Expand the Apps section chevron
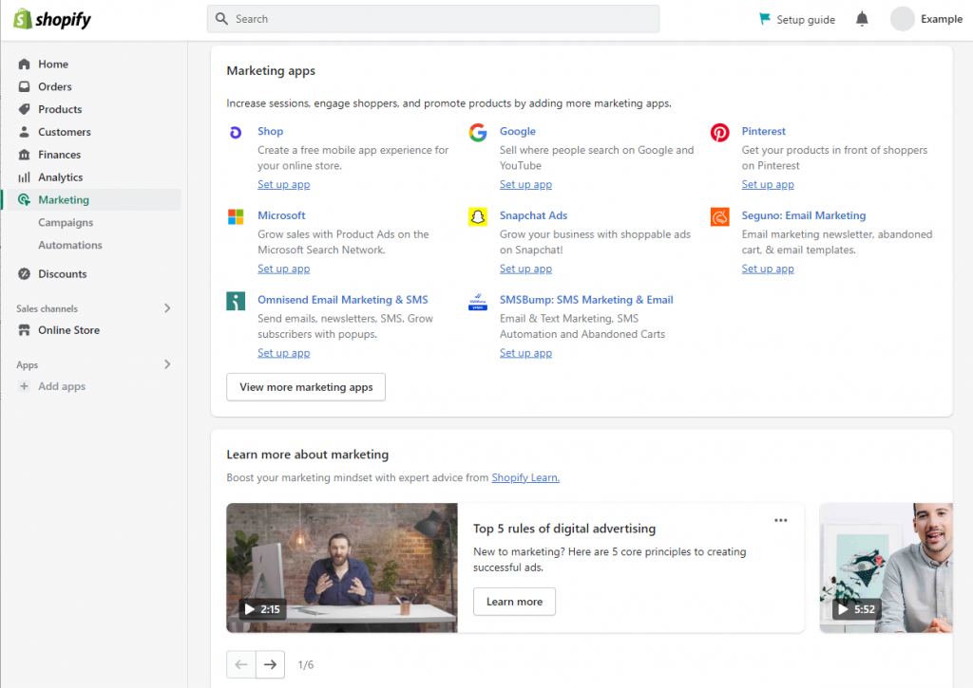 (x=167, y=364)
